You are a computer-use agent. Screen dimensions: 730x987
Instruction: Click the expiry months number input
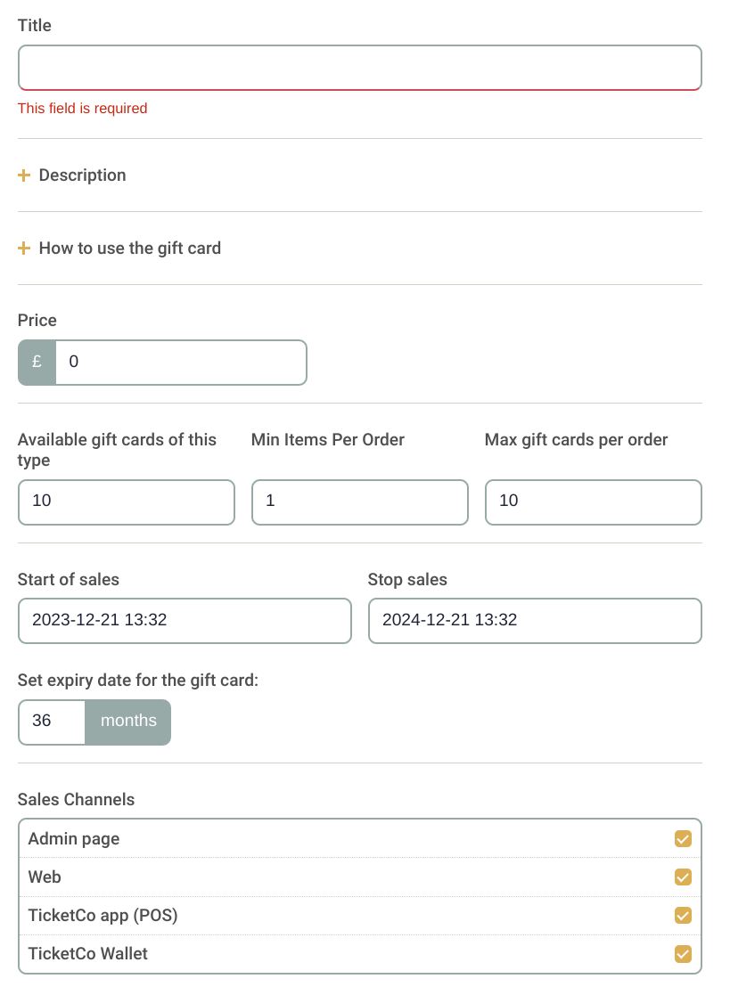[52, 722]
